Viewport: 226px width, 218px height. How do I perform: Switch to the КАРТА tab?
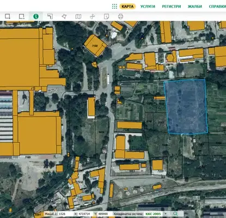[127, 7]
